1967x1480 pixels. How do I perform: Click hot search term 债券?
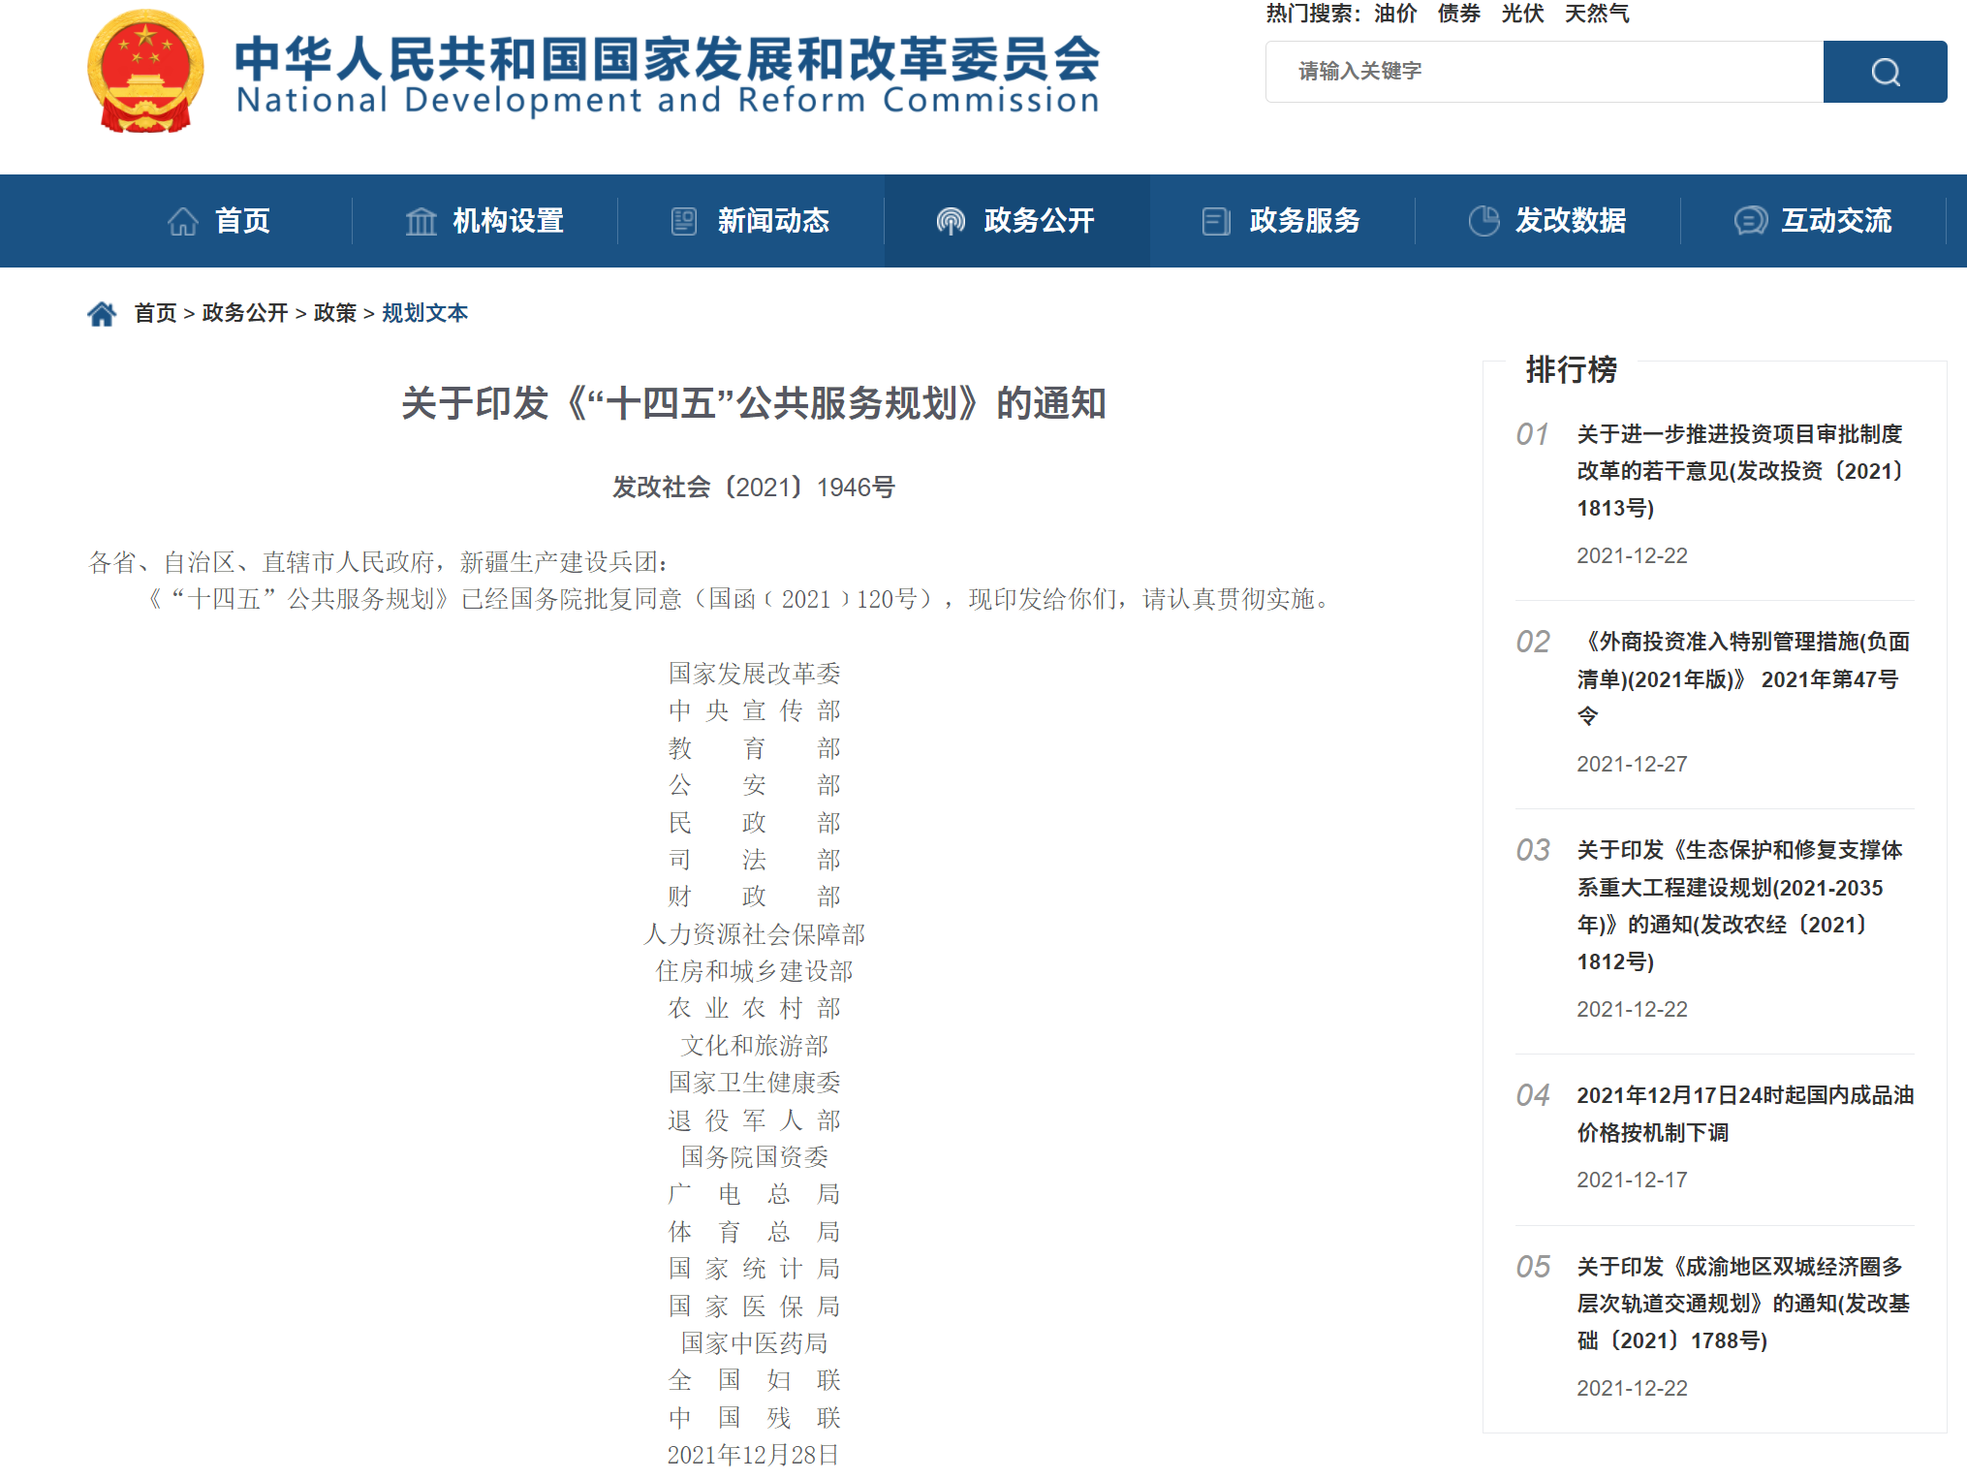tap(1459, 14)
